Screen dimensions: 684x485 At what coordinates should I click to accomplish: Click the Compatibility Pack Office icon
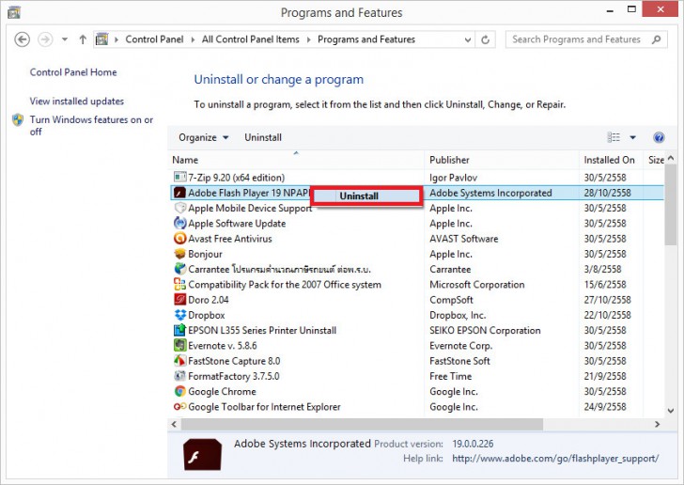pos(179,284)
